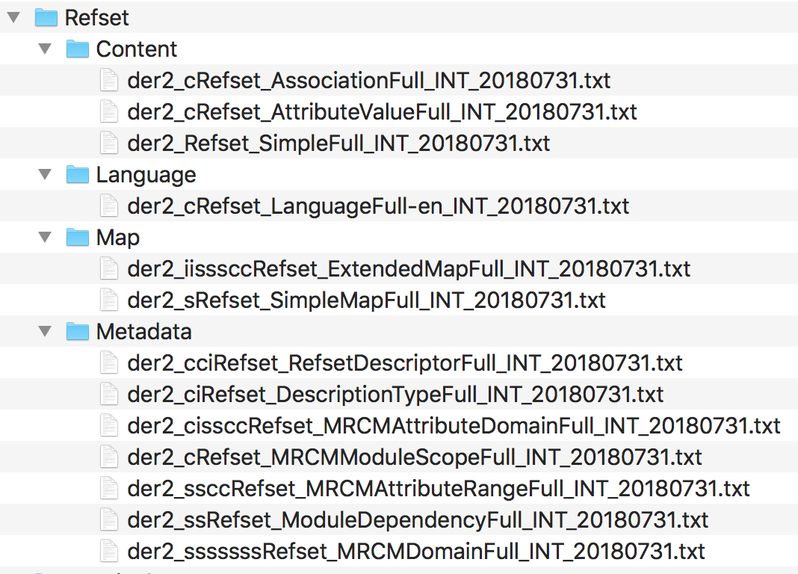798x574 pixels.
Task: Click the RefsetDescriptorFull file's document icon
Action: click(109, 362)
